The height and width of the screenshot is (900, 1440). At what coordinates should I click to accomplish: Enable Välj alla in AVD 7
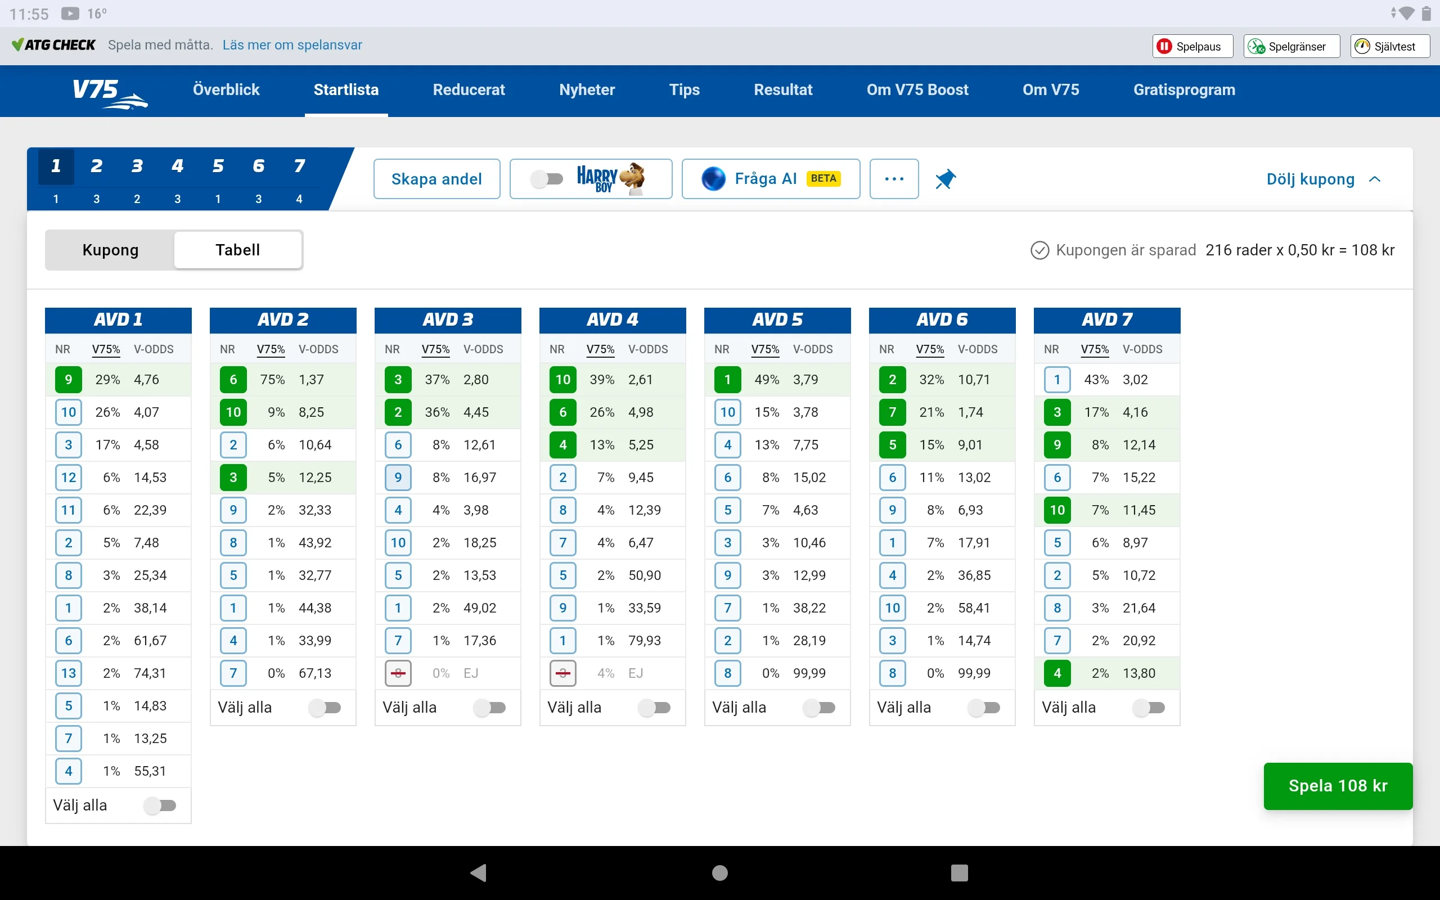point(1150,708)
